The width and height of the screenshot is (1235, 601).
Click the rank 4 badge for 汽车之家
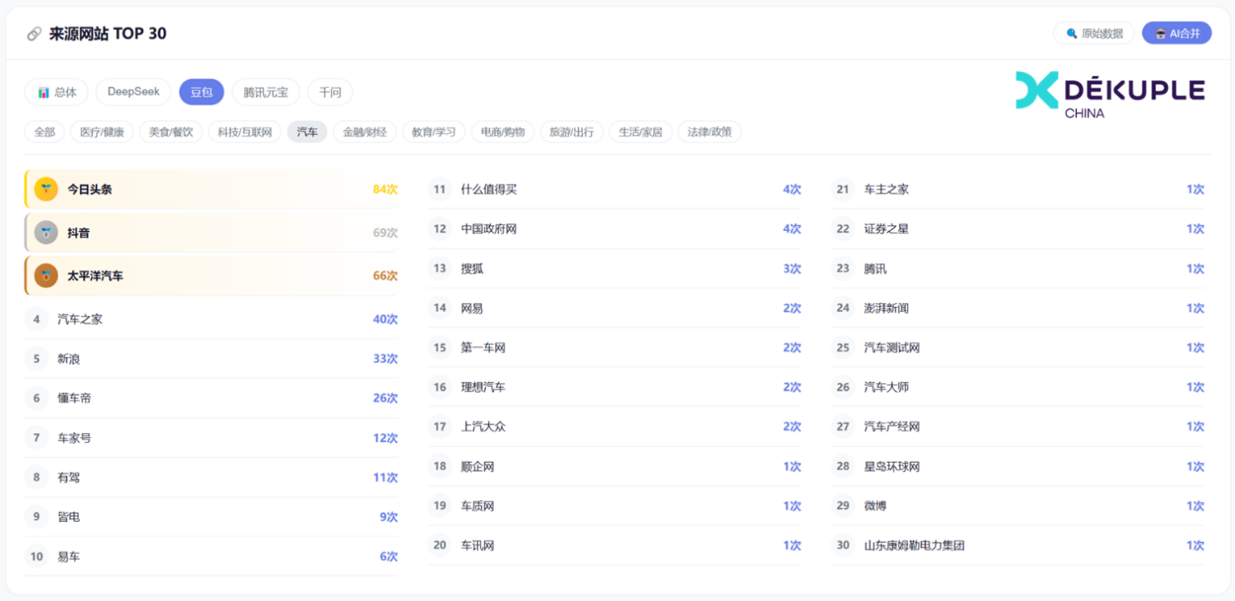pos(36,319)
